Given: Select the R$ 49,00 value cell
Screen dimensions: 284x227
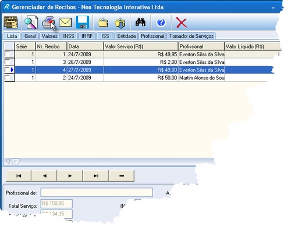Looking at the screenshot, I should [x=141, y=70].
